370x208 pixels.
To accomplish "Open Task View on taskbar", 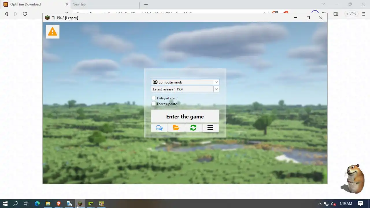I will coord(26,204).
